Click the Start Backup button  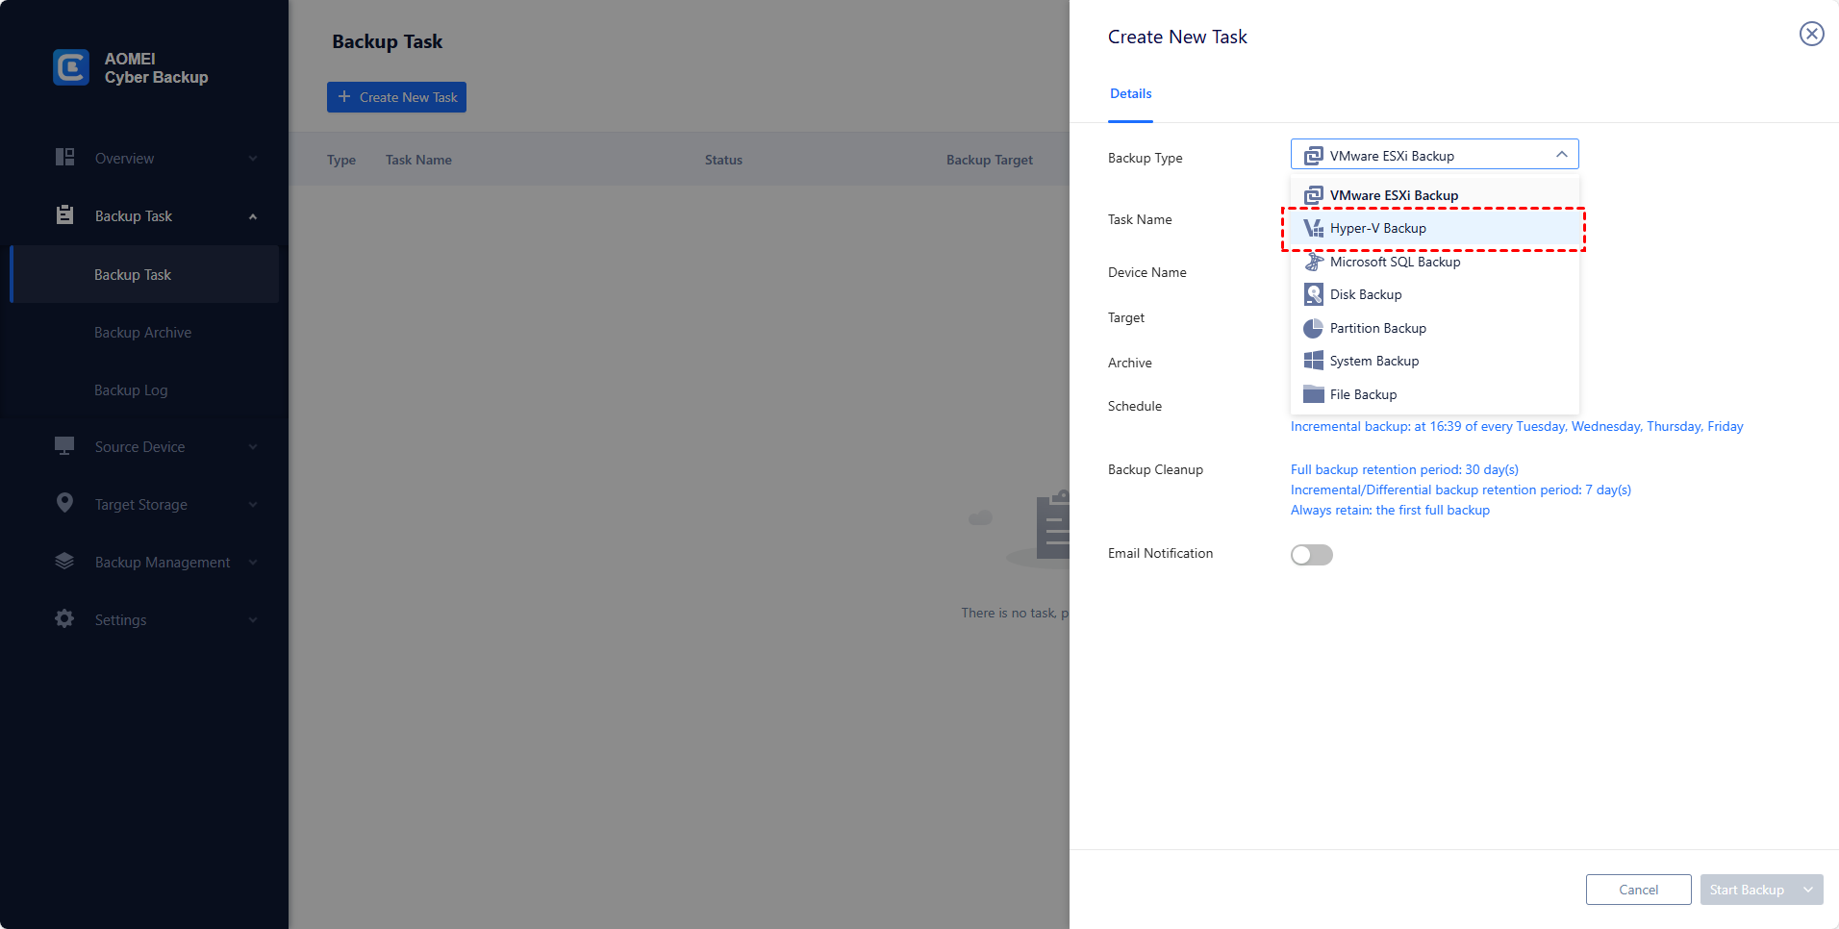pos(1748,890)
